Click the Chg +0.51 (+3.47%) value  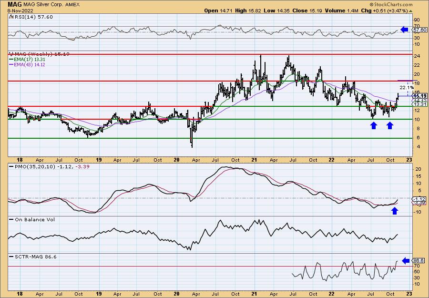(384, 11)
